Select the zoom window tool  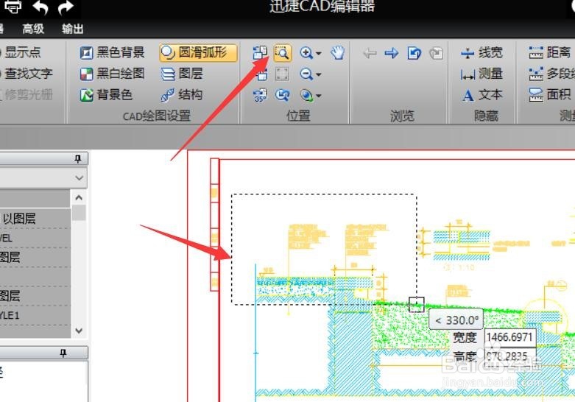tap(282, 53)
